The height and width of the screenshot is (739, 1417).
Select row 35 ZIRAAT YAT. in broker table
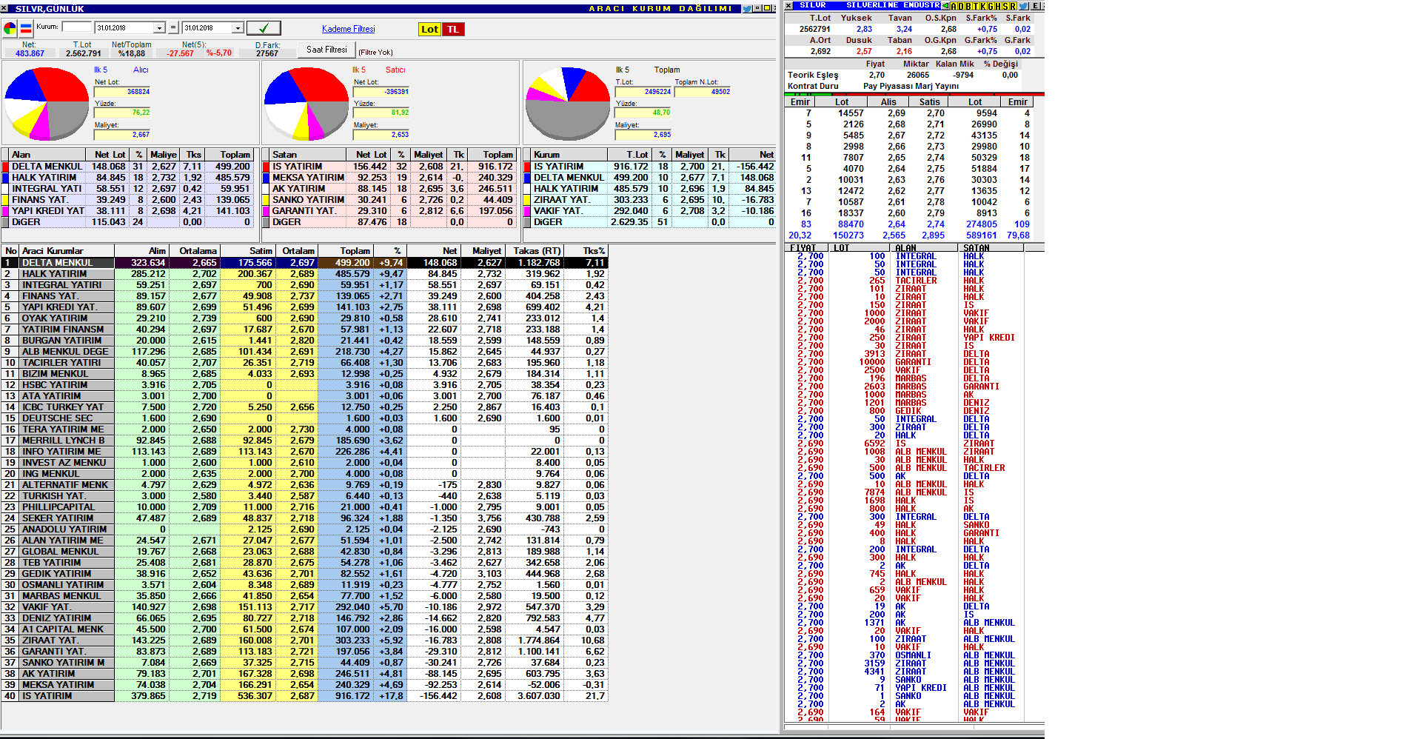click(x=304, y=641)
